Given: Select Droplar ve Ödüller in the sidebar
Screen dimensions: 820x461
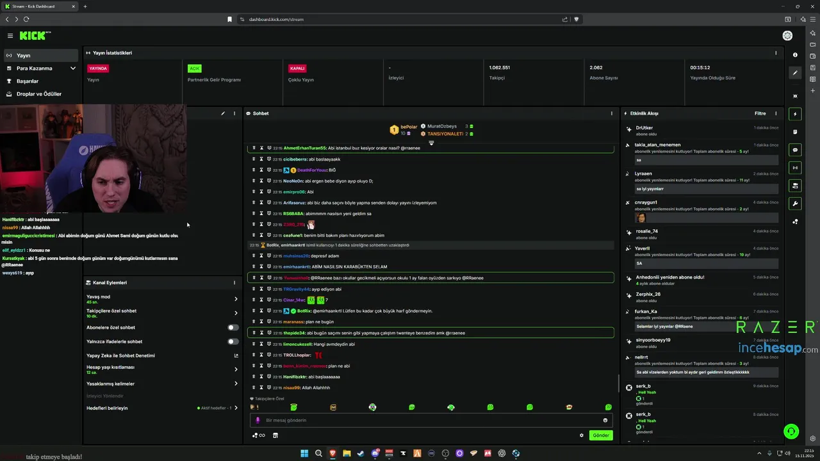Looking at the screenshot, I should point(41,94).
